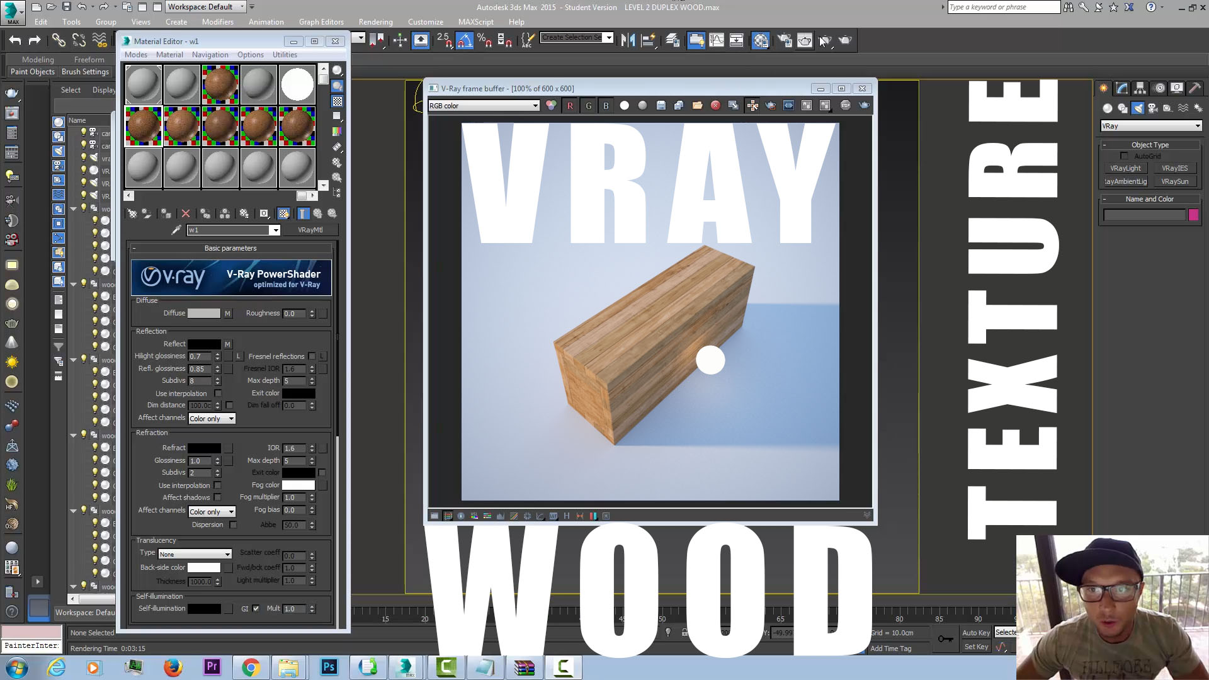This screenshot has width=1209, height=680.
Task: Toggle Fresnel reflections checkbox
Action: (x=312, y=356)
